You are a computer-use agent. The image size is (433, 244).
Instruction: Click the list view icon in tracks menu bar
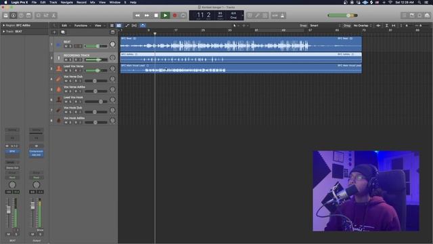[x=112, y=26]
